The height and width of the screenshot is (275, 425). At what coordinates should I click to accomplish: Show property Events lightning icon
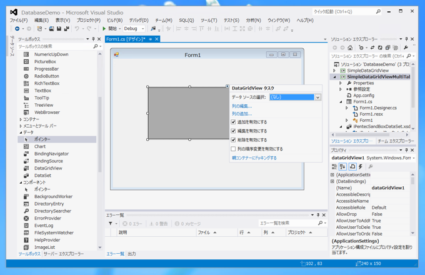tap(361, 167)
